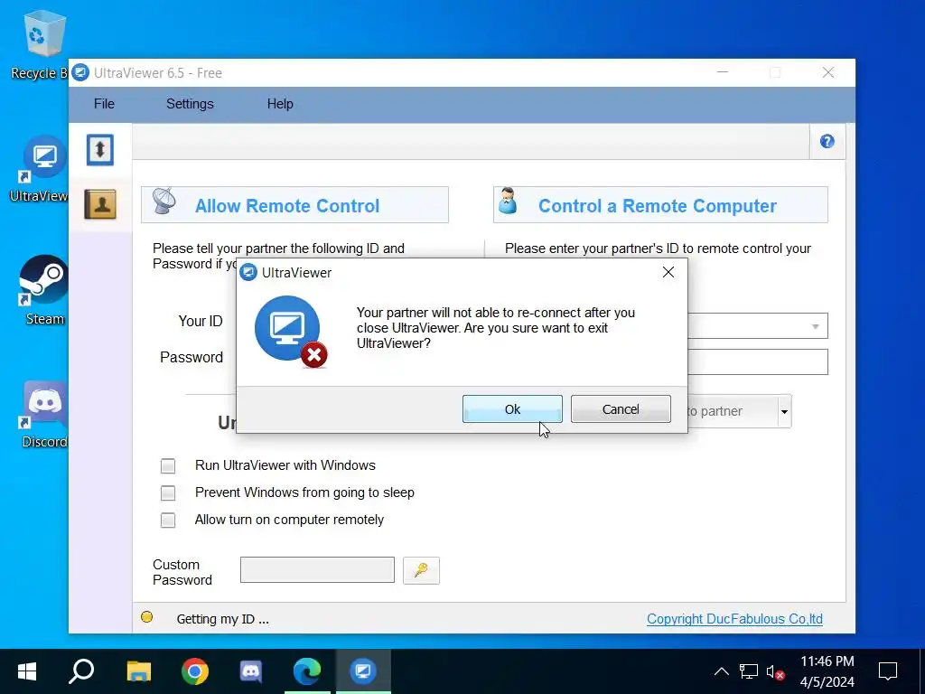Click the small icon in the dialog title bar
This screenshot has width=925, height=694.
tap(248, 273)
